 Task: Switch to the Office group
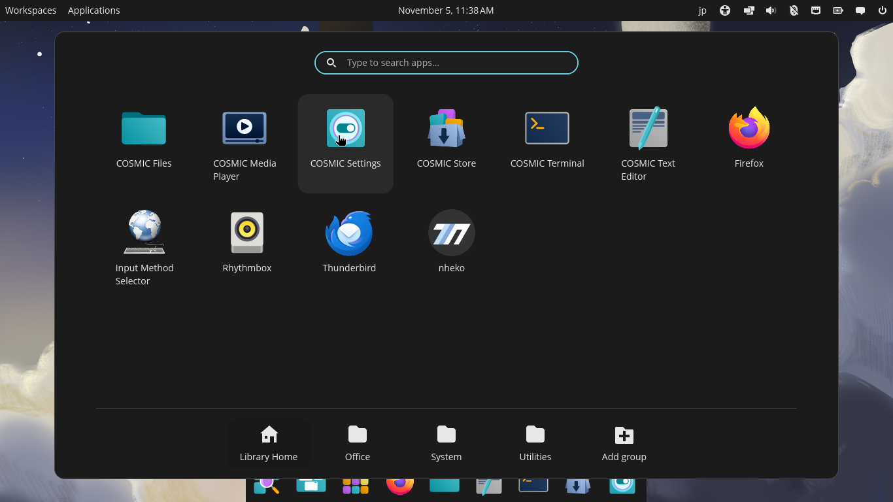tap(358, 443)
